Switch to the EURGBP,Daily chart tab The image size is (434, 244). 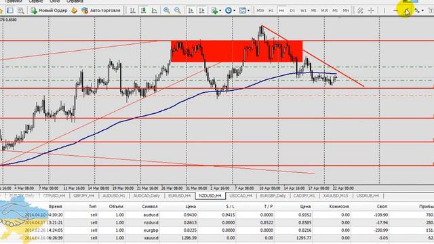point(273,196)
